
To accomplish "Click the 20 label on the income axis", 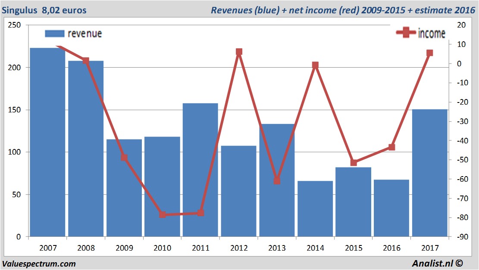I will pyautogui.click(x=461, y=25).
